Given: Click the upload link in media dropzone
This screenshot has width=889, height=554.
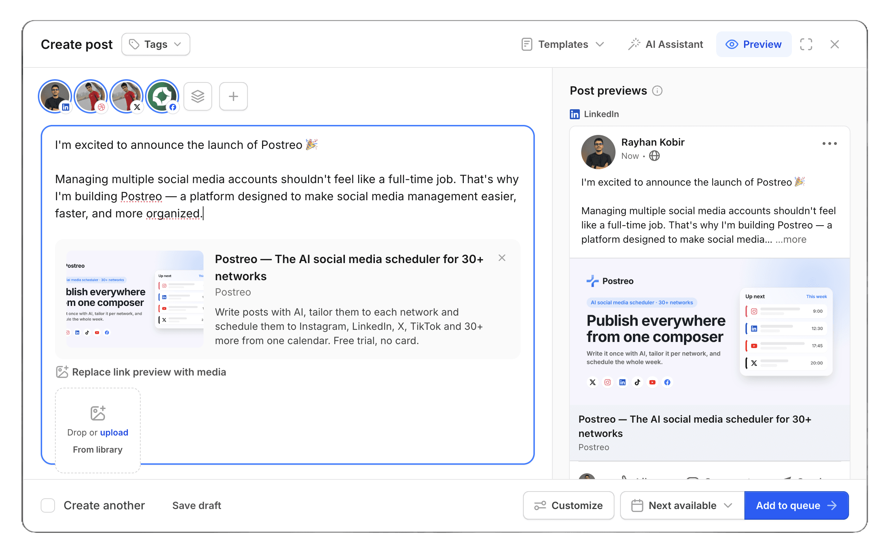Looking at the screenshot, I should [114, 432].
